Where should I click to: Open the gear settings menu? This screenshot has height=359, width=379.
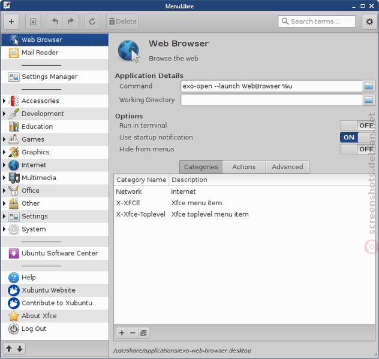click(369, 22)
